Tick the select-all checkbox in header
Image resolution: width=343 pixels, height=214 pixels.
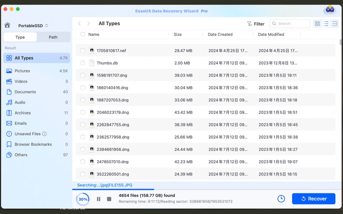(x=83, y=34)
